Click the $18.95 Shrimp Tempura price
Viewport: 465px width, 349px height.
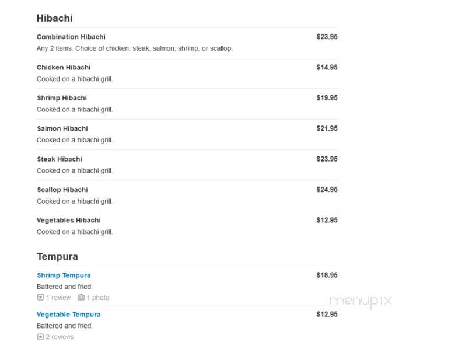327,275
